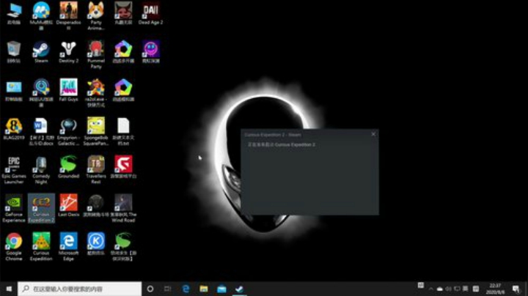Open the SpongeBob SquarePants game icon
Viewport: 528px width, 296px height.
pos(96,131)
